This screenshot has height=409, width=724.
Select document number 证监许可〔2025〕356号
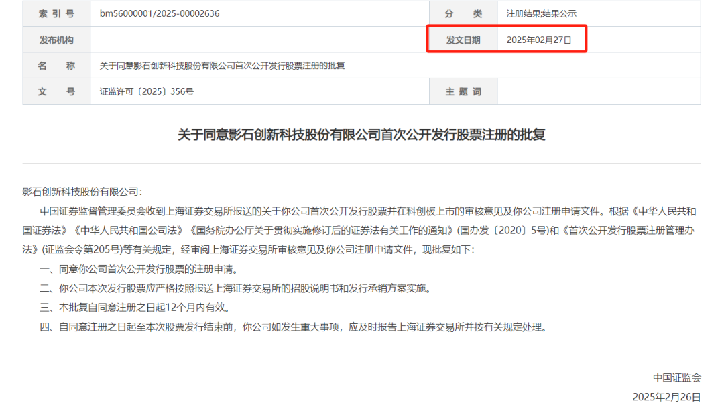tap(147, 92)
